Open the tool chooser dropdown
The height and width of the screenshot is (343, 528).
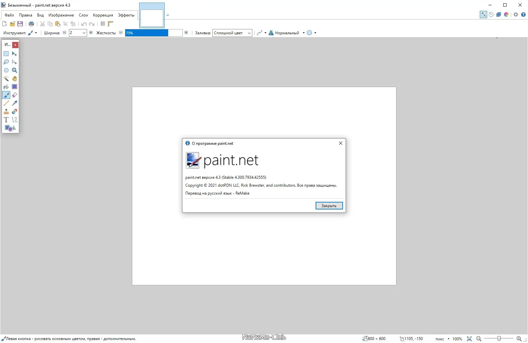[32, 33]
